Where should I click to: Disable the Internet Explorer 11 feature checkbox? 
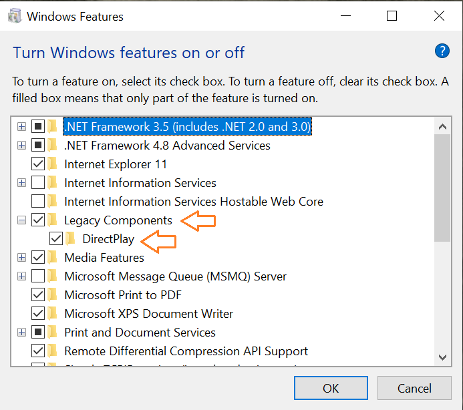coord(38,164)
